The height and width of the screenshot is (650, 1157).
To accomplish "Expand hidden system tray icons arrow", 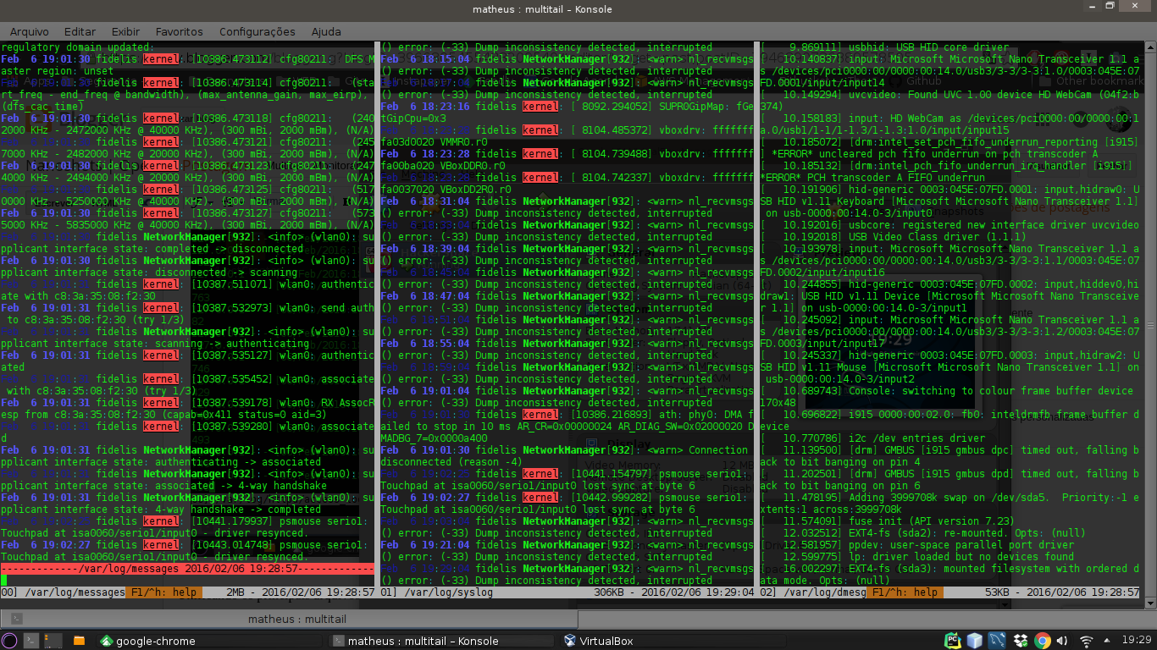I will [x=1108, y=641].
